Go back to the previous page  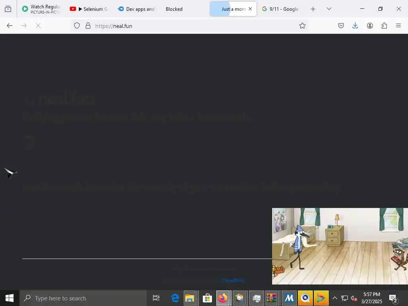coord(10,25)
